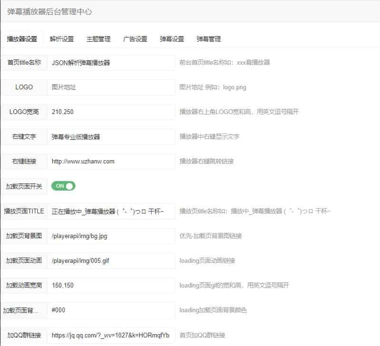The width and height of the screenshot is (380, 346).
Task: Click the 加载页面动画 gif path field
Action: pos(111,261)
